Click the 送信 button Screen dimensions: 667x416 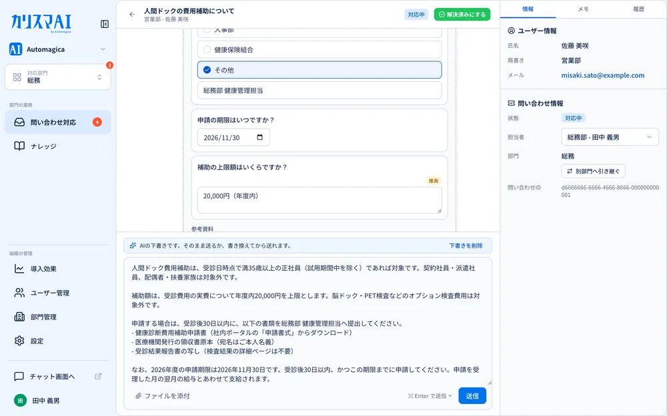click(472, 396)
